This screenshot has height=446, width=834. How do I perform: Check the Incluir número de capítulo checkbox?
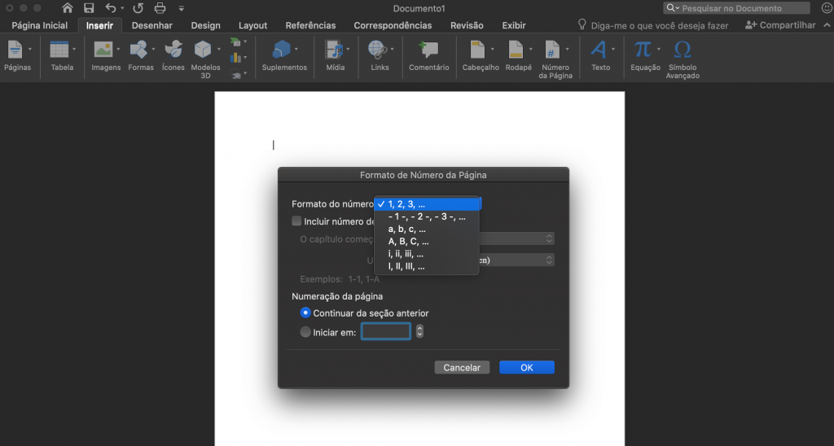point(296,221)
